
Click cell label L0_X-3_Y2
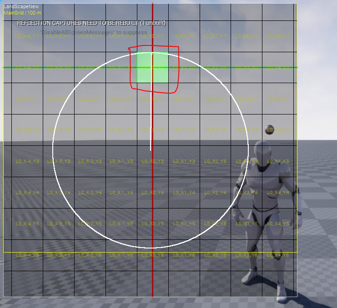[59, 130]
